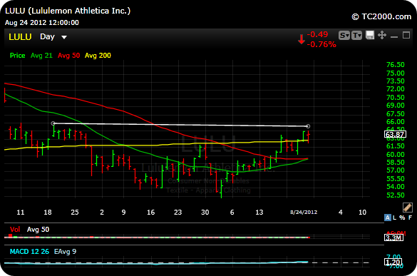Click the -0.49 price change value

317,34
